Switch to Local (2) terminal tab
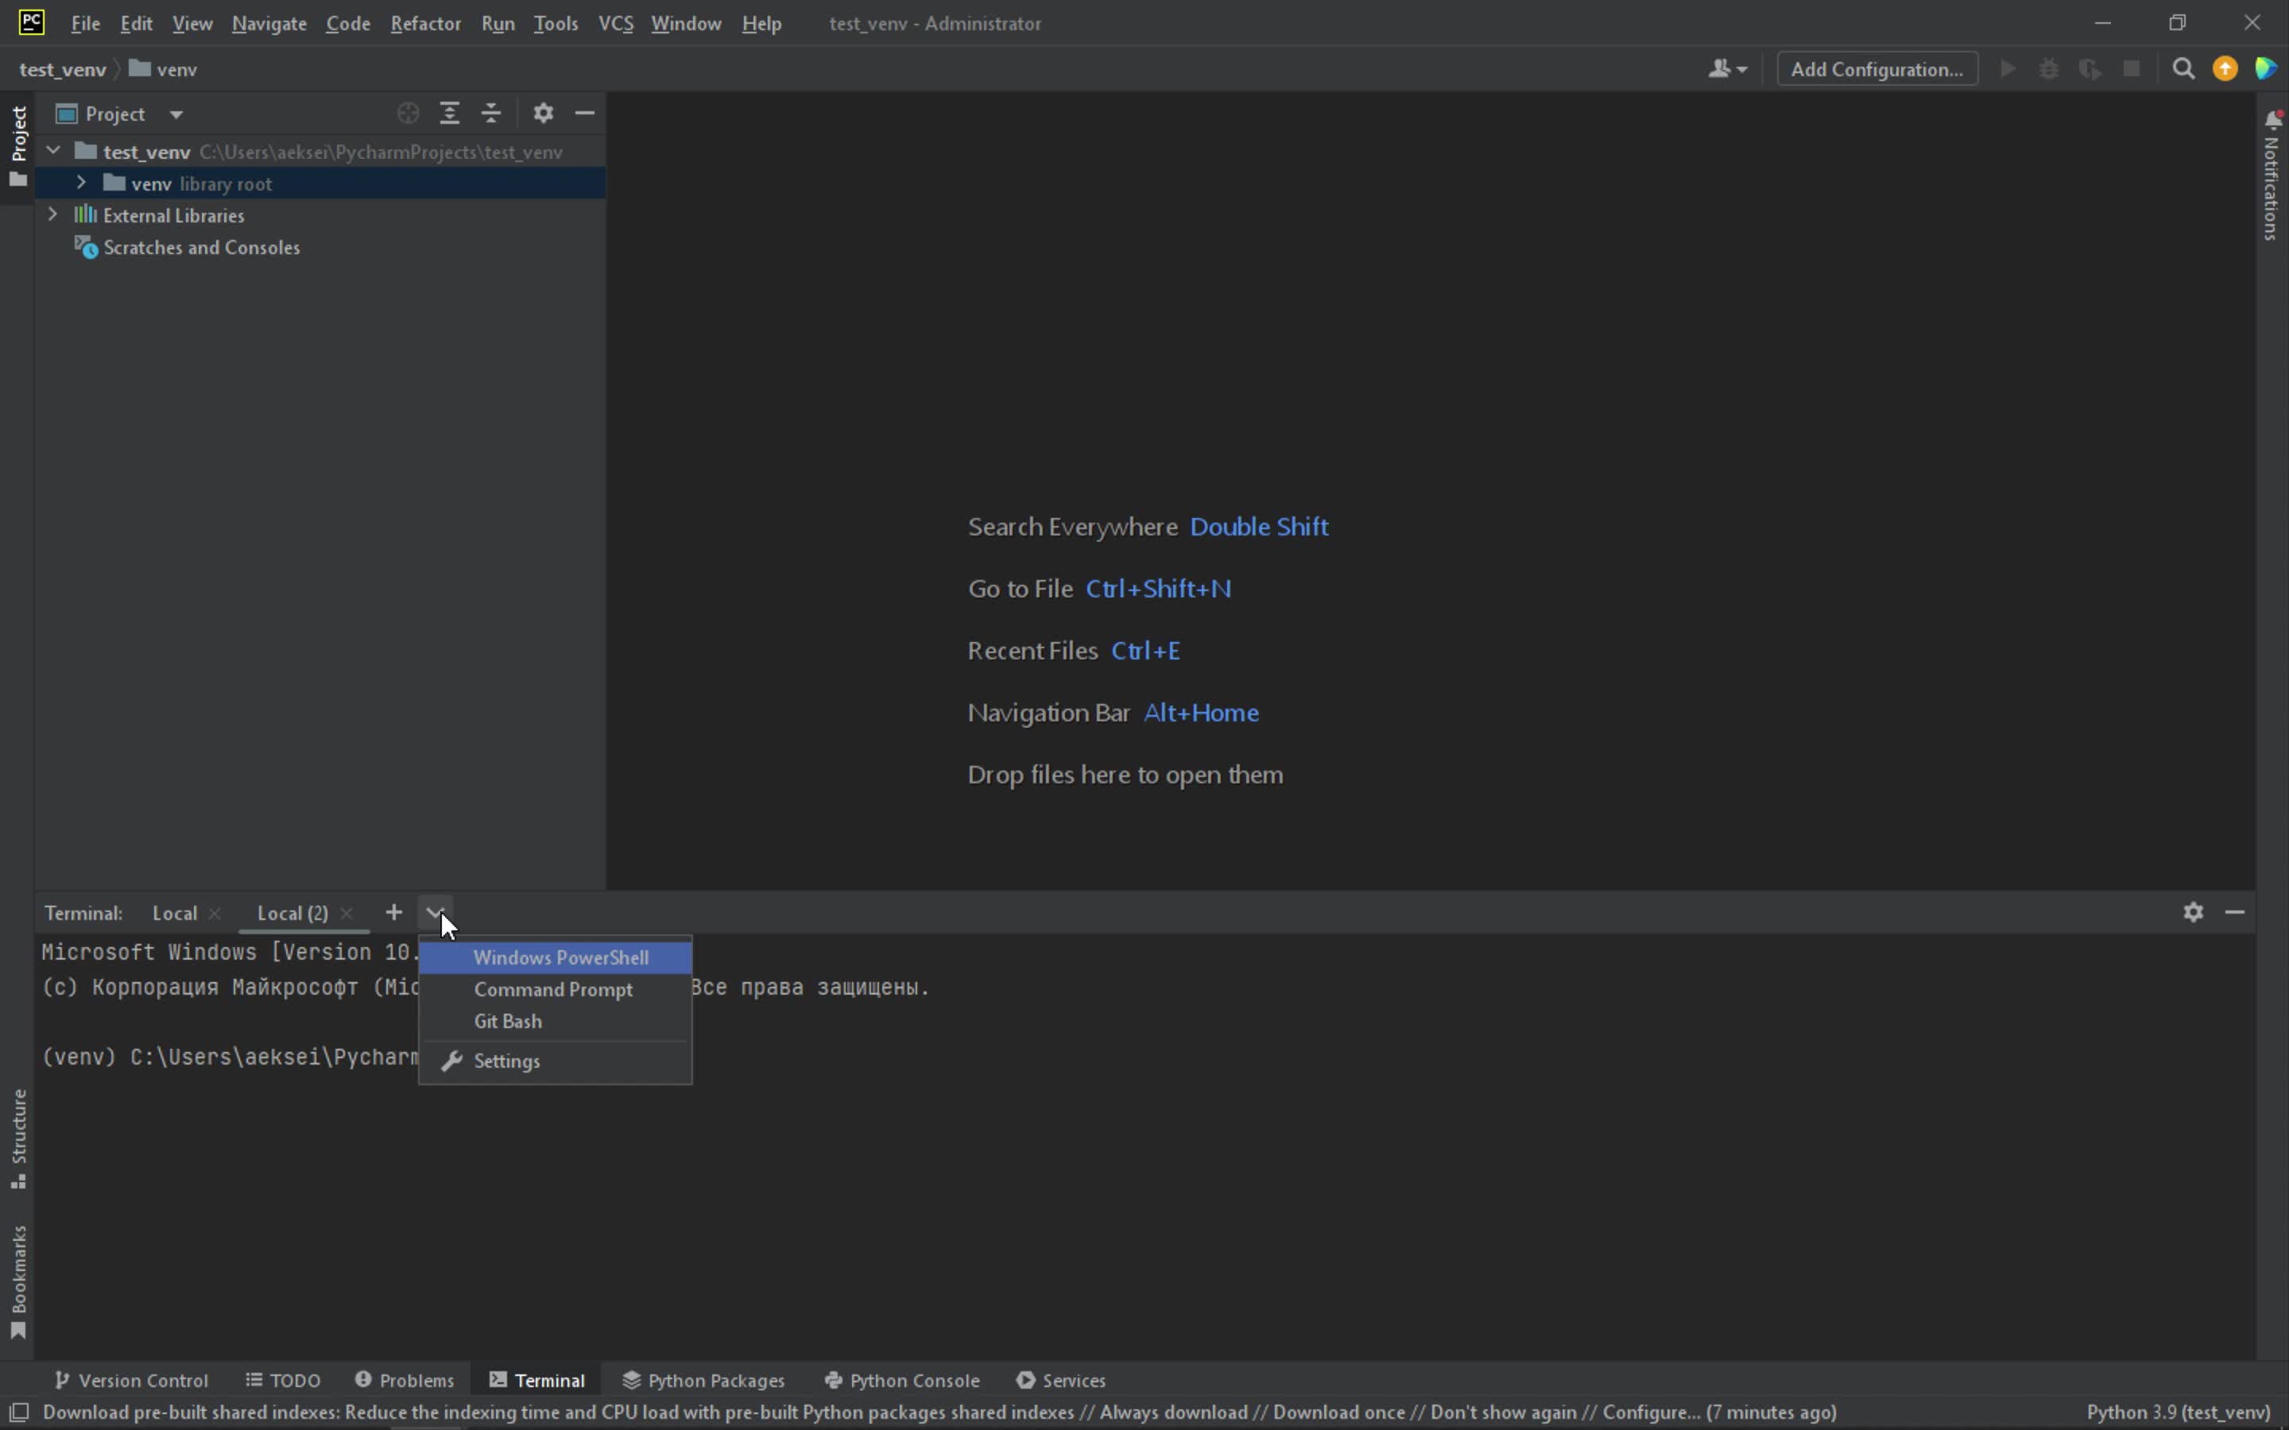 click(292, 913)
